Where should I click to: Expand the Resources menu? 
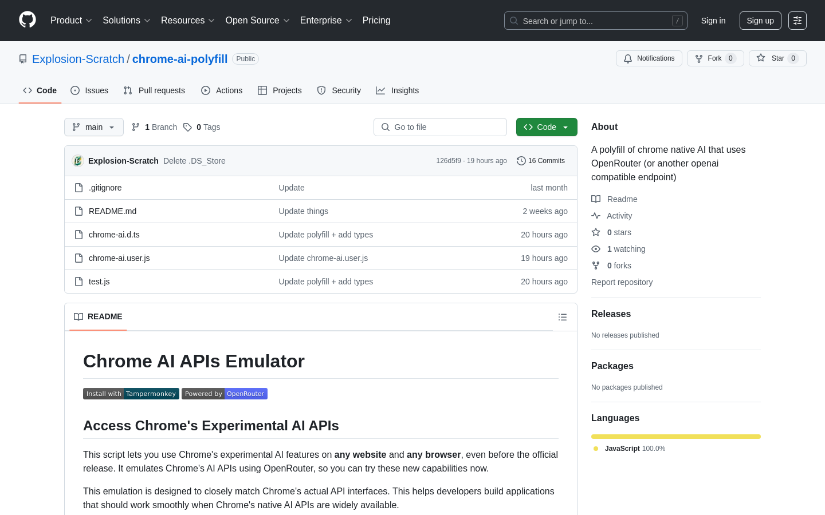(188, 21)
